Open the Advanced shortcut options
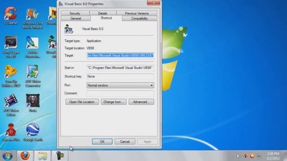The height and width of the screenshot is (161, 287). (x=141, y=102)
